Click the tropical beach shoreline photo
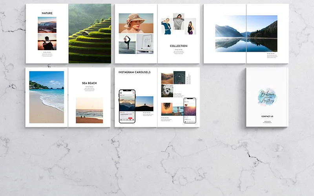Image resolution: width=314 pixels, height=196 pixels. (47, 97)
